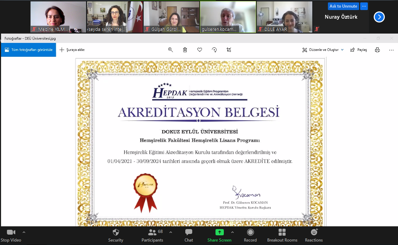Click the zoom magnifier icon in Photos toolbar

coord(170,50)
